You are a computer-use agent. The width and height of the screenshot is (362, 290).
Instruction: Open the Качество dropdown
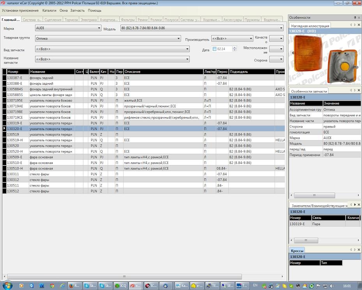[276, 39]
